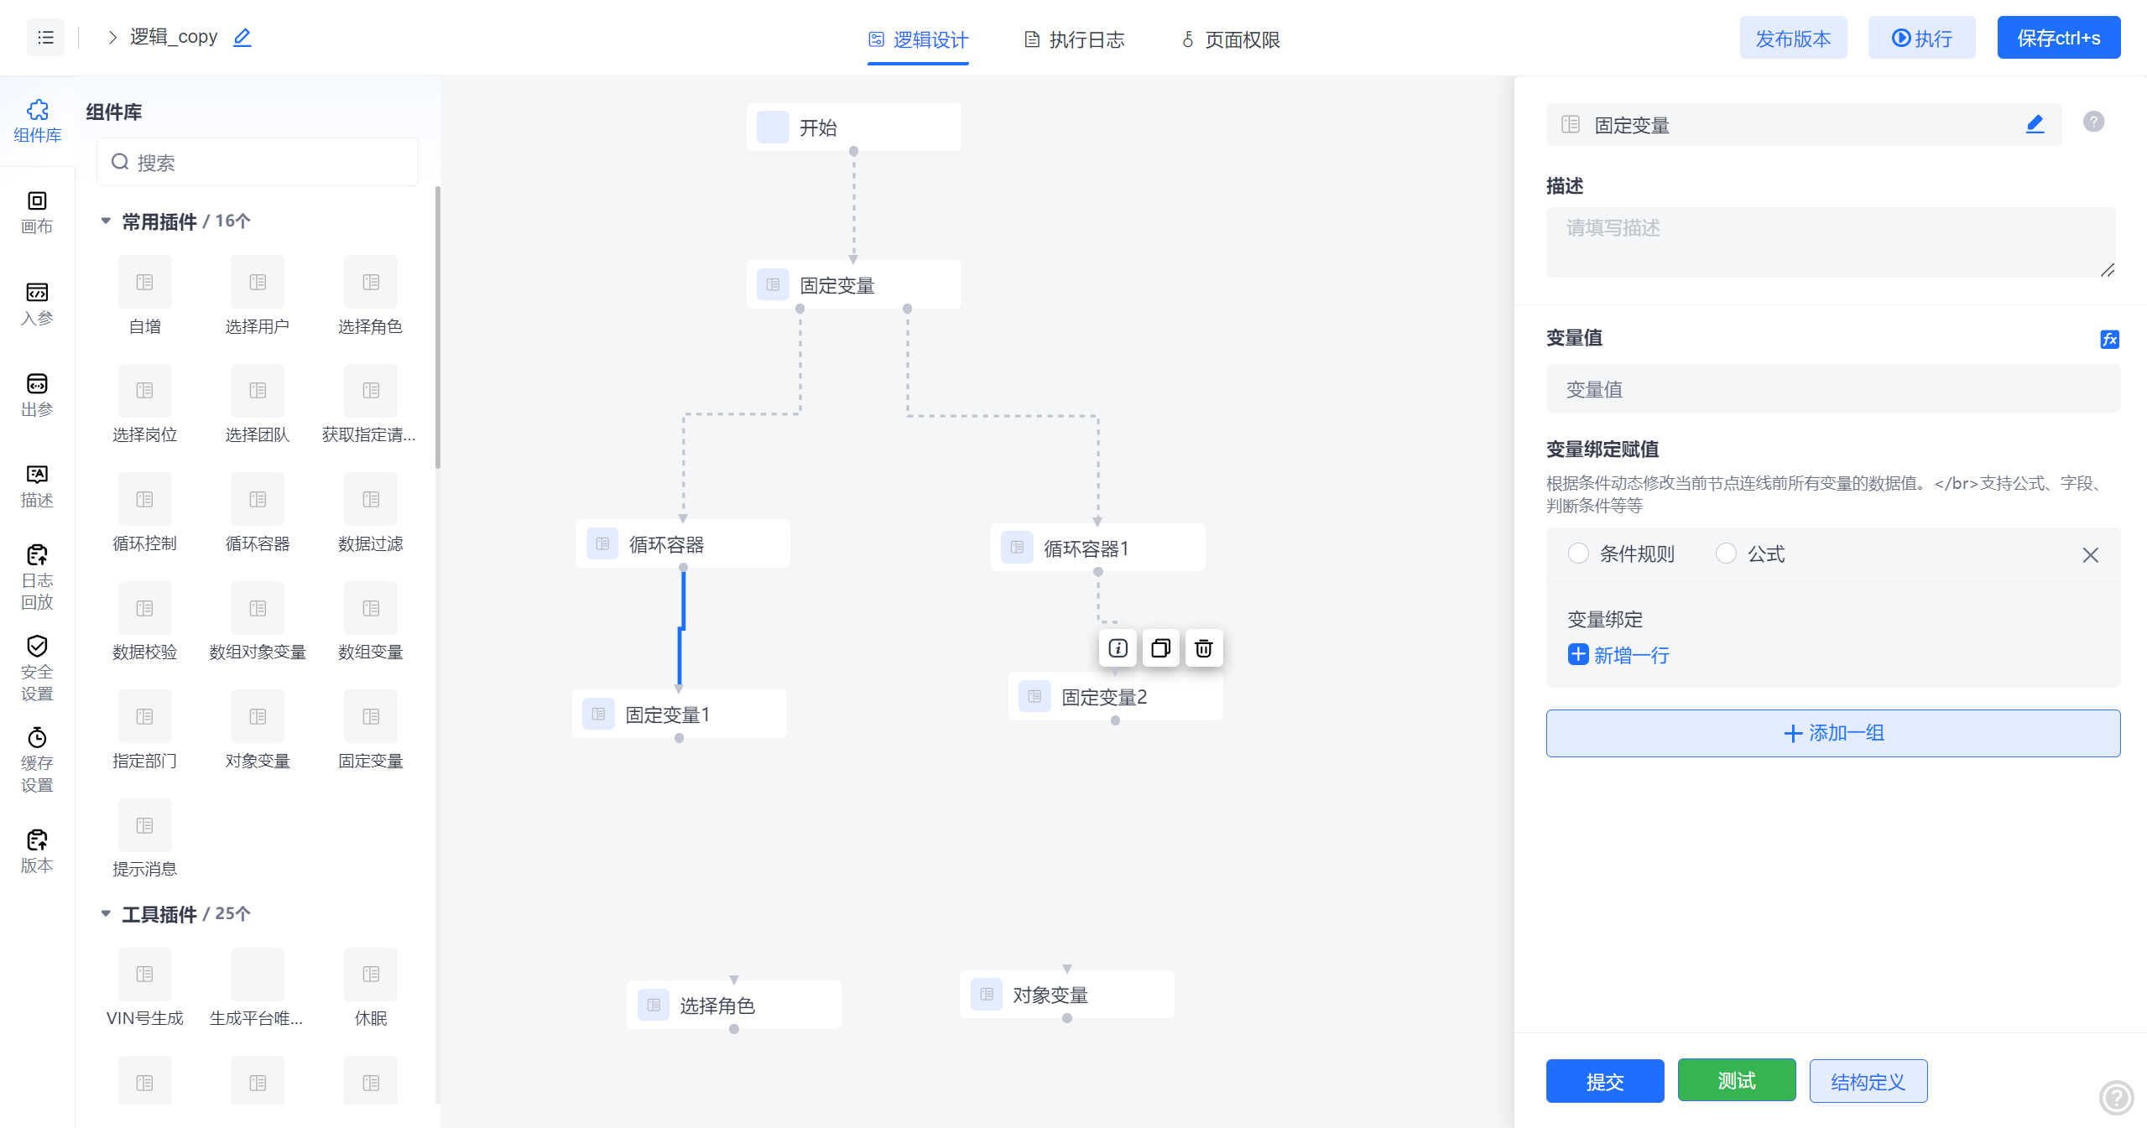The image size is (2147, 1128).
Task: Click the 循环容器 plugin icon in library
Action: click(x=258, y=500)
